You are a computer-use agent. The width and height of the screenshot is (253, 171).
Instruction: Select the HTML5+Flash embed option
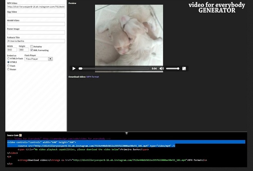click(8, 59)
